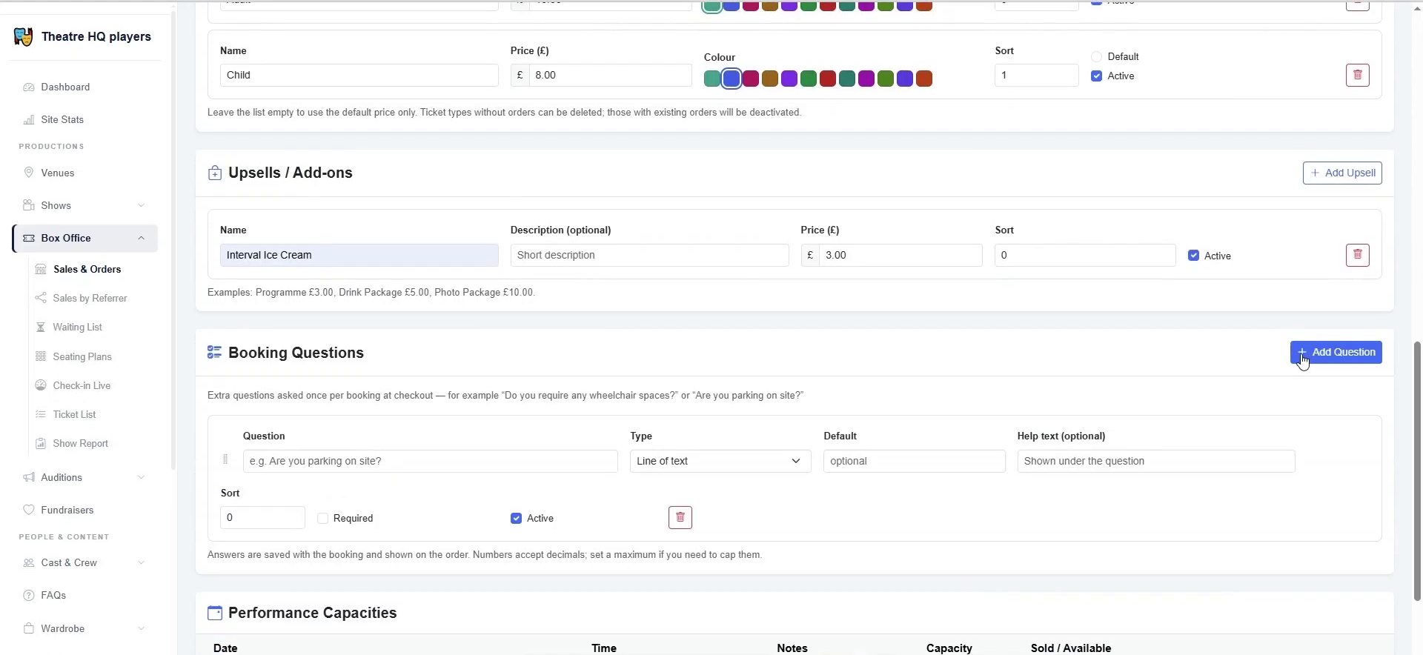Click the Wardrobe bag icon
This screenshot has width=1423, height=655.
point(29,628)
